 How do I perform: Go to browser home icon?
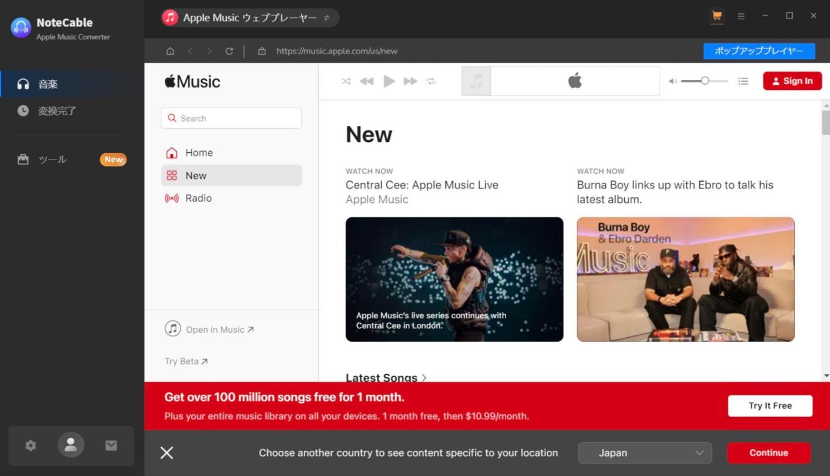170,51
